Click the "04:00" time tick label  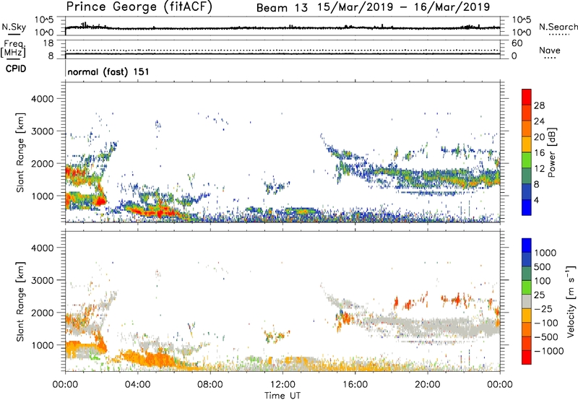(x=137, y=385)
